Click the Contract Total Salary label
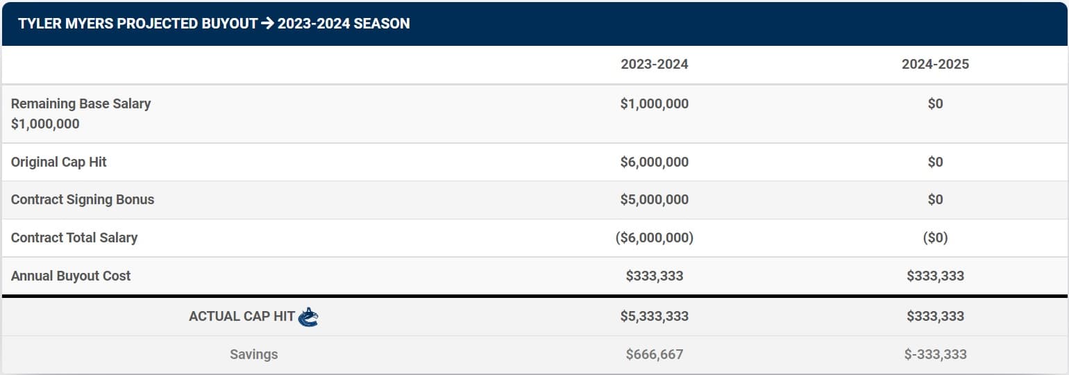 click(x=74, y=237)
